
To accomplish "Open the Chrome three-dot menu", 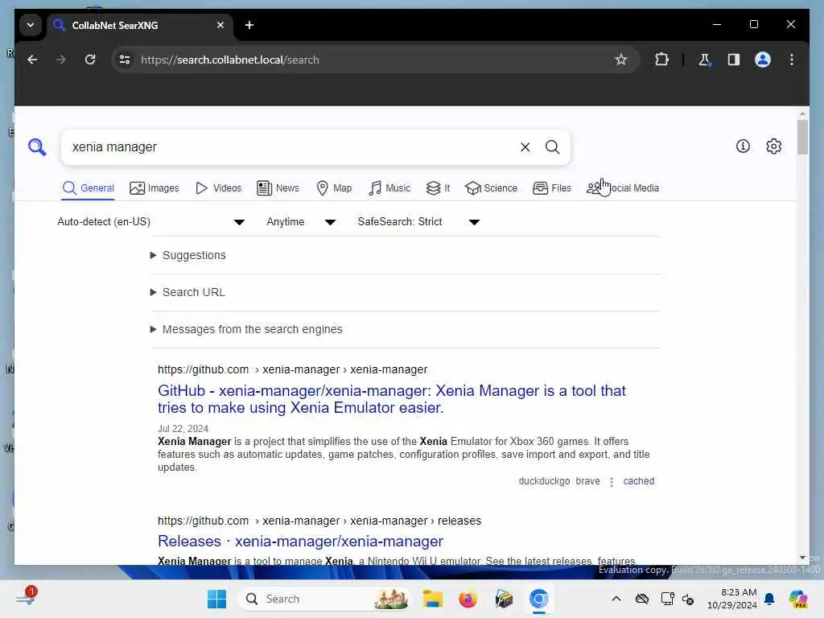I will tap(792, 60).
